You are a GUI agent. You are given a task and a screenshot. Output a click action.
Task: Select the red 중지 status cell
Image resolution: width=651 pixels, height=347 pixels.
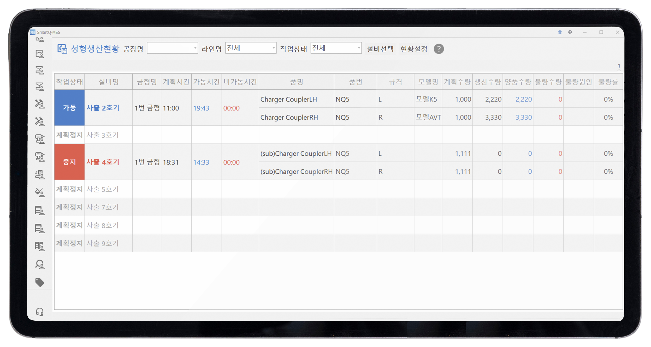pyautogui.click(x=69, y=162)
